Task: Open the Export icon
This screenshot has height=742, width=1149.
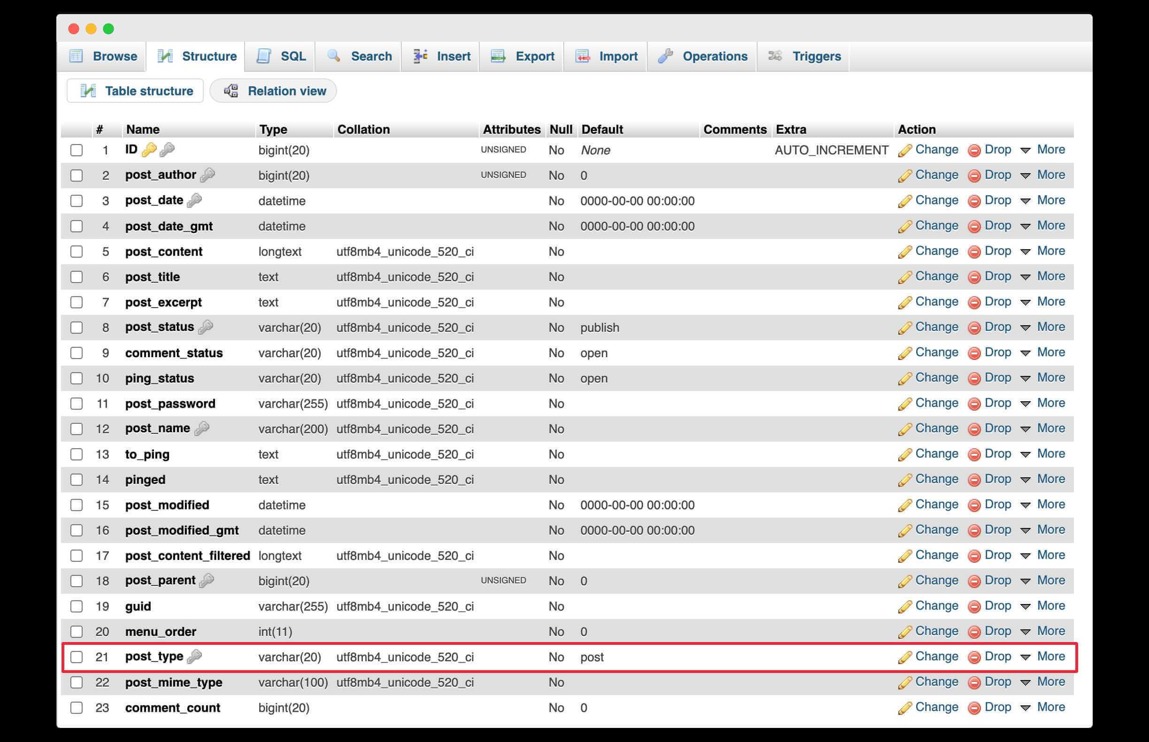Action: [498, 56]
